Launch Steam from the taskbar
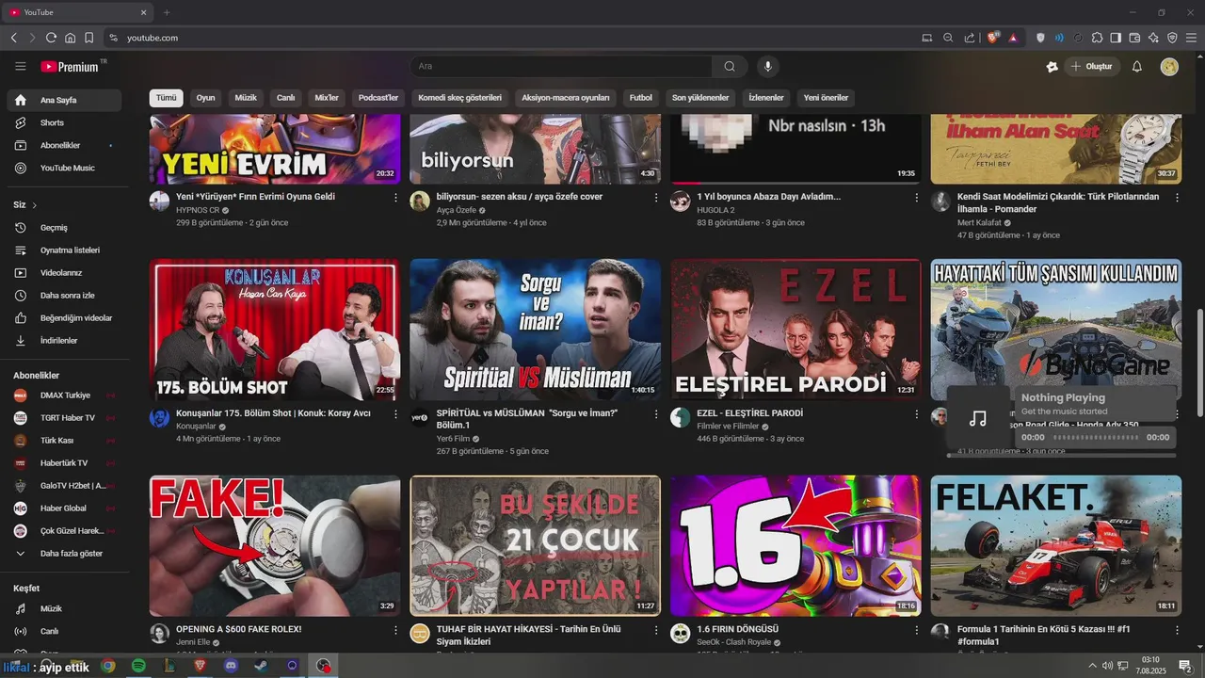The width and height of the screenshot is (1205, 678). [262, 666]
